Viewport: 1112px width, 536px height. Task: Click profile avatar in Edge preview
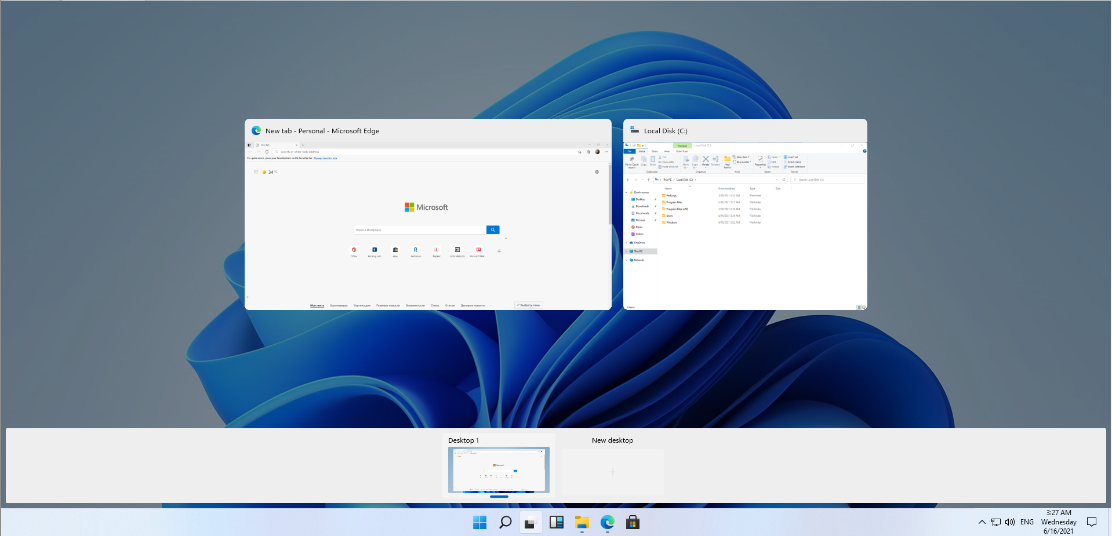[597, 152]
